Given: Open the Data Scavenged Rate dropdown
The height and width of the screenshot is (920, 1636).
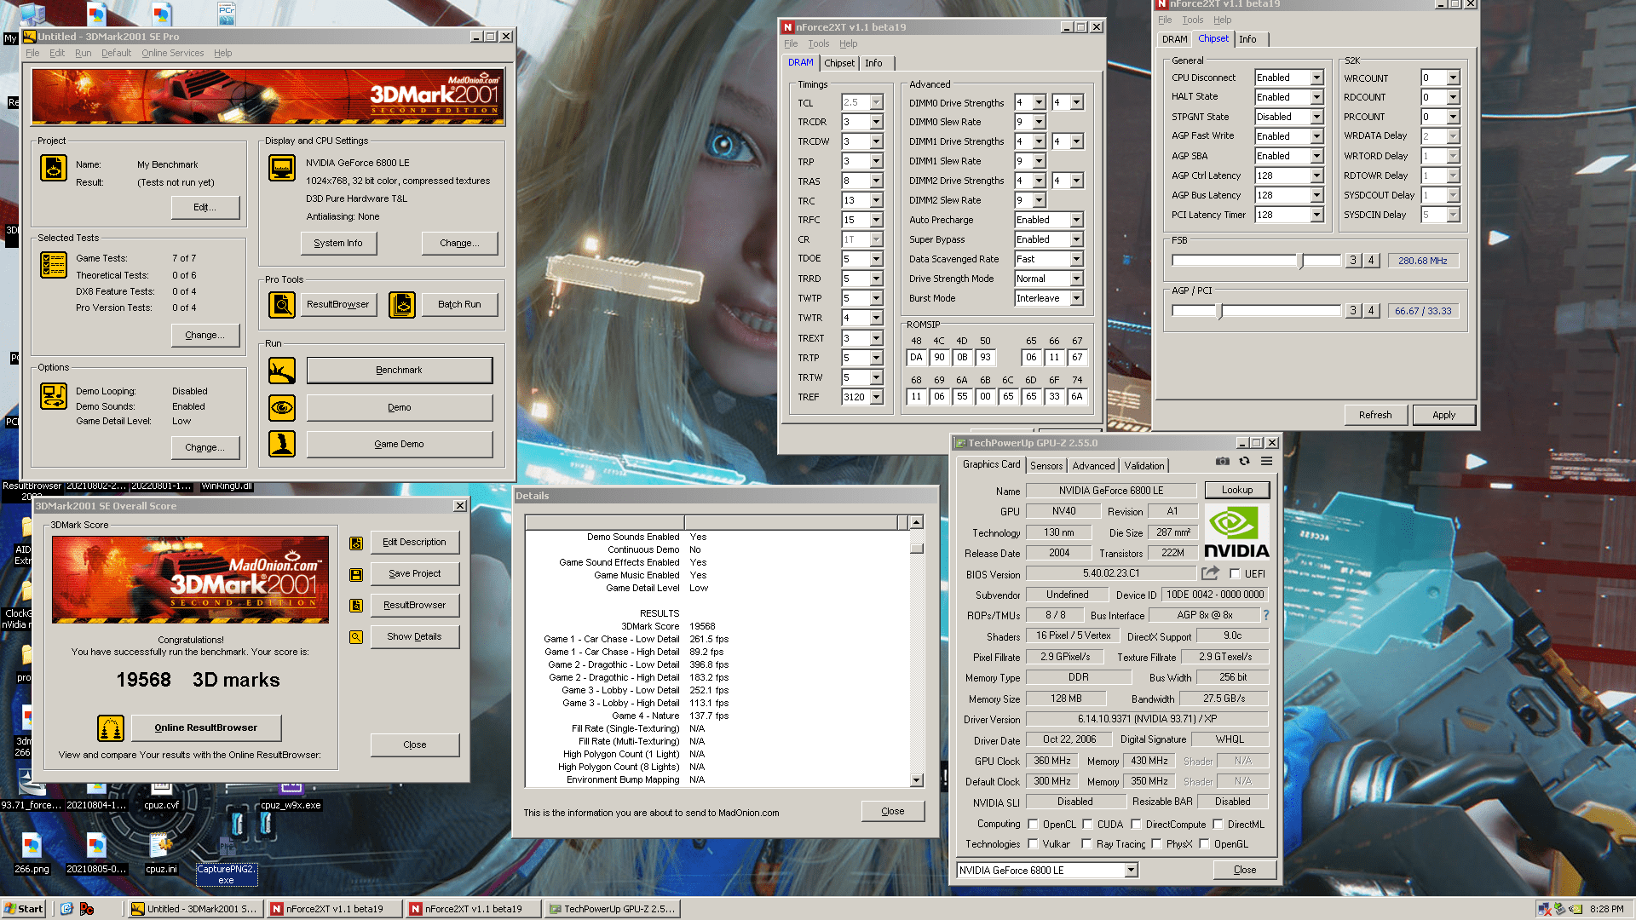Looking at the screenshot, I should tap(1076, 259).
